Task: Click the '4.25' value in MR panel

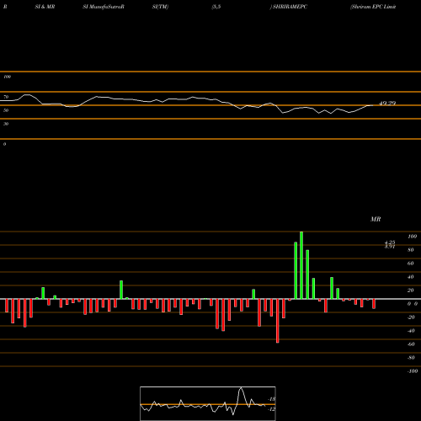Action: 390,242
